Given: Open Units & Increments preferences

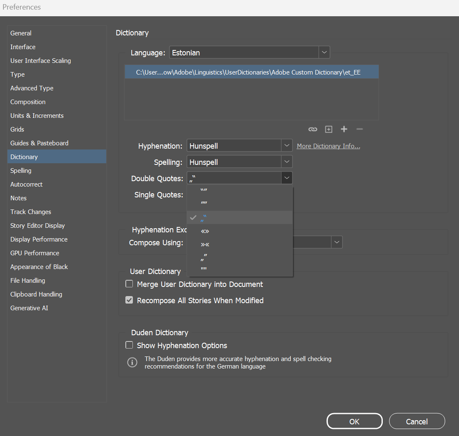Looking at the screenshot, I should pos(57,116).
